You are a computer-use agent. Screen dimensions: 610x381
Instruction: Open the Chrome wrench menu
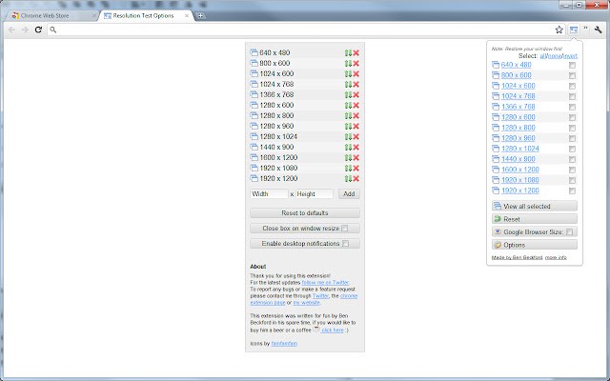[x=597, y=30]
